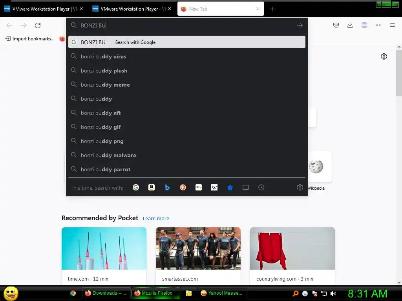Screen dimensions: 402x301
Task: Click the 8:31 AM clock
Action: (x=367, y=294)
